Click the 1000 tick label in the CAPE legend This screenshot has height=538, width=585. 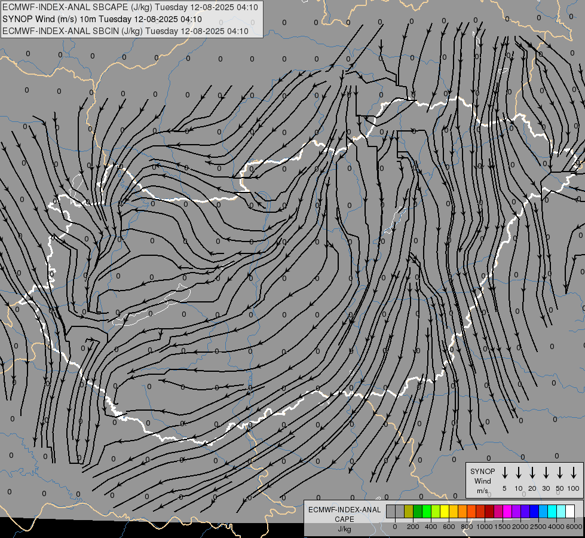(x=484, y=527)
